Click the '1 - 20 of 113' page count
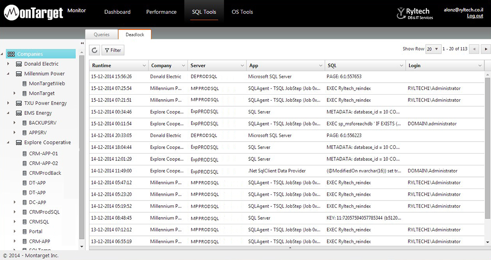Image resolution: width=491 pixels, height=260 pixels. [455, 49]
